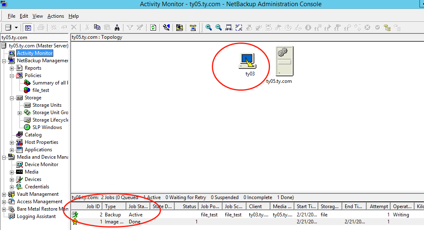The image size is (424, 230).
Task: Select Bare Metal Restore Management item
Action: click(x=43, y=209)
